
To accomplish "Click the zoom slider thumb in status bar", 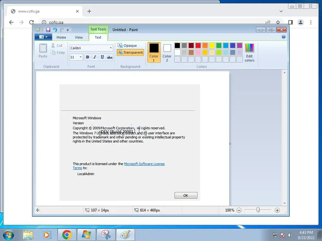I will [258, 210].
